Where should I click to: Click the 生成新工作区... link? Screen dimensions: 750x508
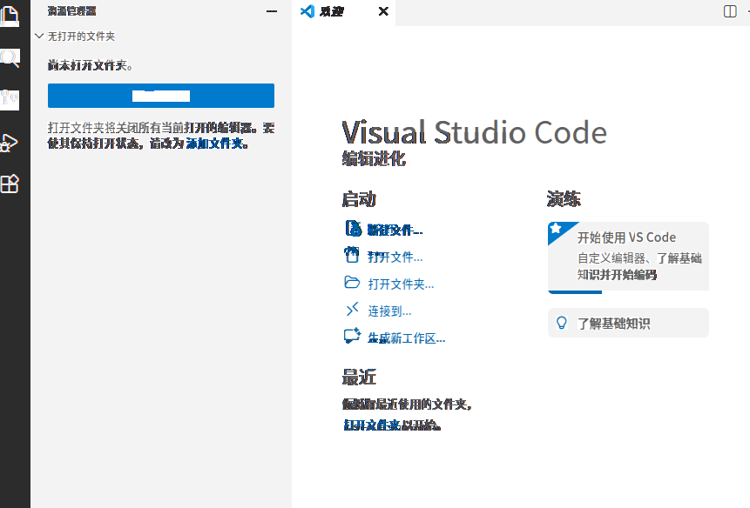406,338
